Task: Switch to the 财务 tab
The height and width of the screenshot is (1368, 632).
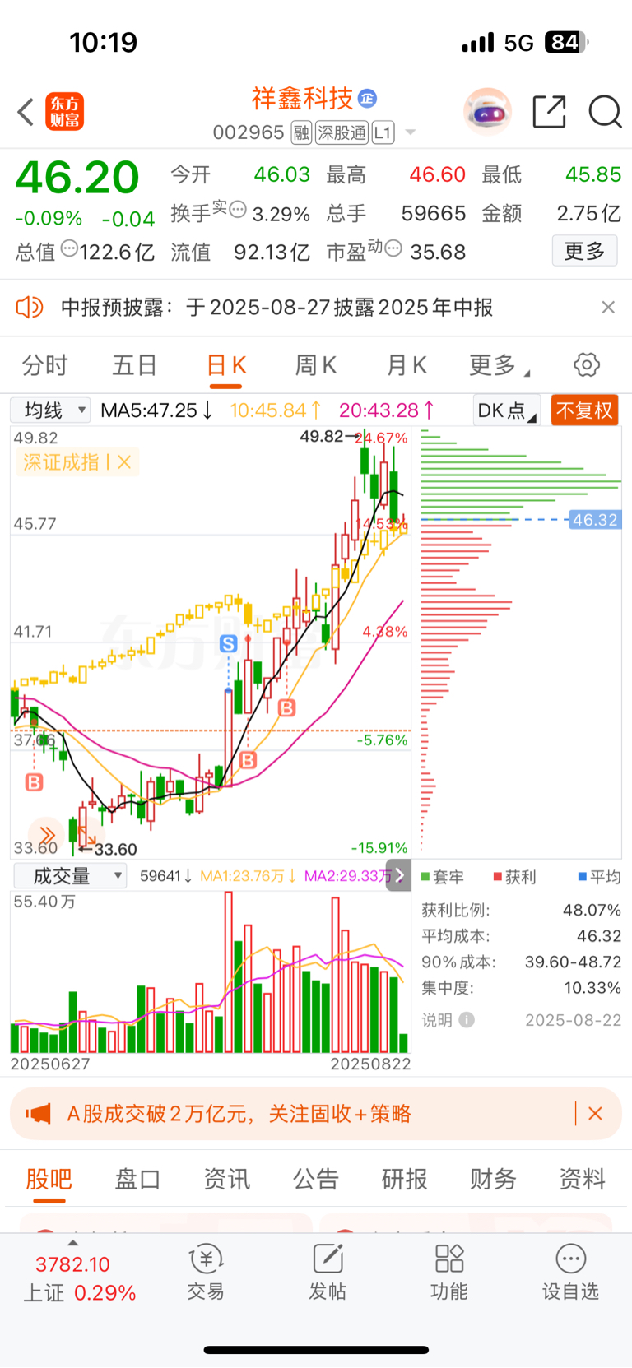Action: tap(493, 1179)
